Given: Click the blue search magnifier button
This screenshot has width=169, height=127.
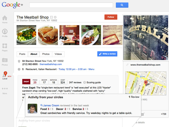Looking at the screenshot, I should [122, 5].
